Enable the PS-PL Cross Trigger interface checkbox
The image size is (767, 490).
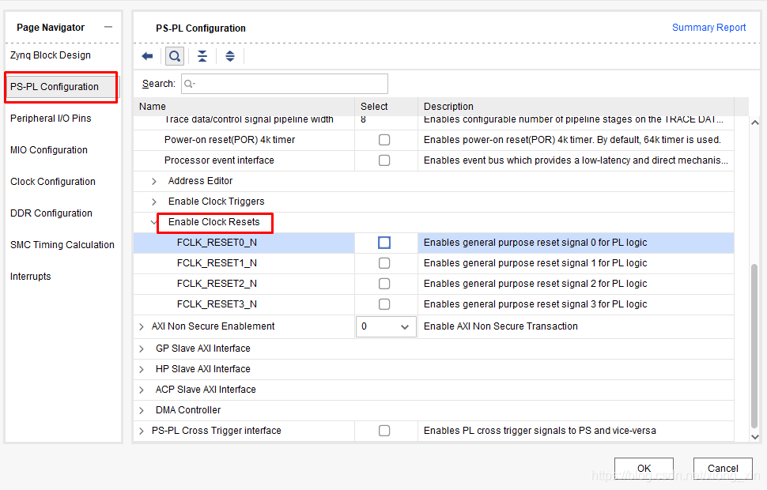pyautogui.click(x=384, y=431)
